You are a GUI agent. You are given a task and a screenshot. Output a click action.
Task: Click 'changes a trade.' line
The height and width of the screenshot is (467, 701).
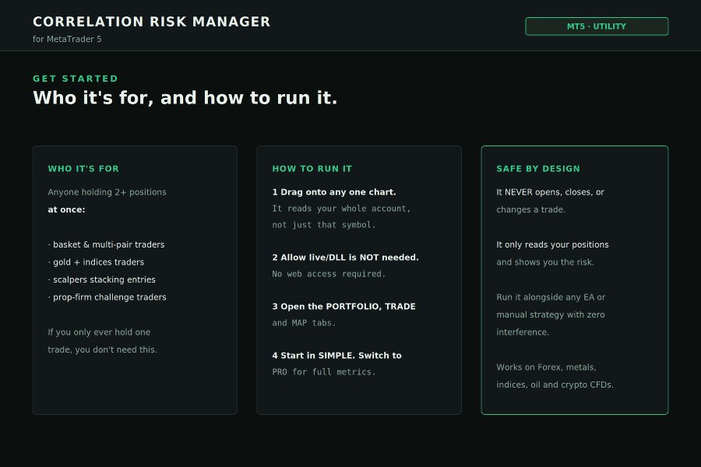(530, 209)
